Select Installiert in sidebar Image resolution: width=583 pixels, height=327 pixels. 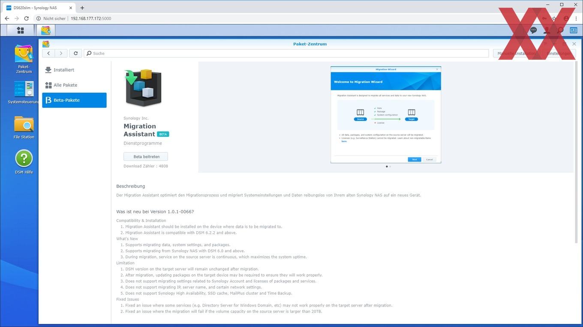click(x=74, y=70)
